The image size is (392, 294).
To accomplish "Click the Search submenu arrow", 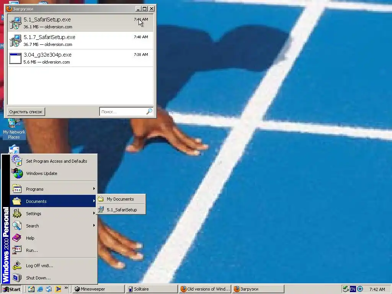I will (94, 225).
